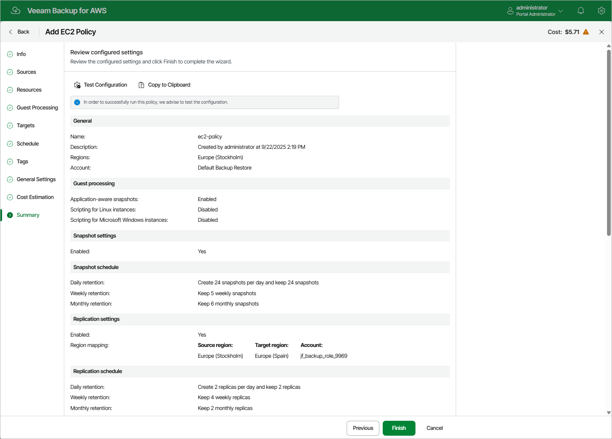Viewport: 612px width, 439px height.
Task: Click the cost warning triangle icon
Action: click(586, 32)
